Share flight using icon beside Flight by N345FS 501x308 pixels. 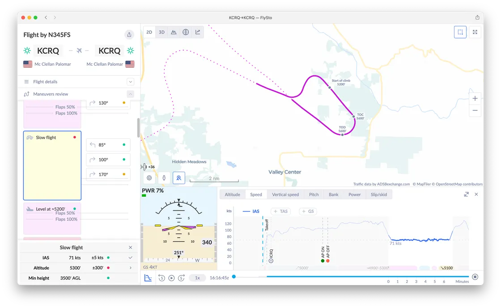tap(129, 34)
